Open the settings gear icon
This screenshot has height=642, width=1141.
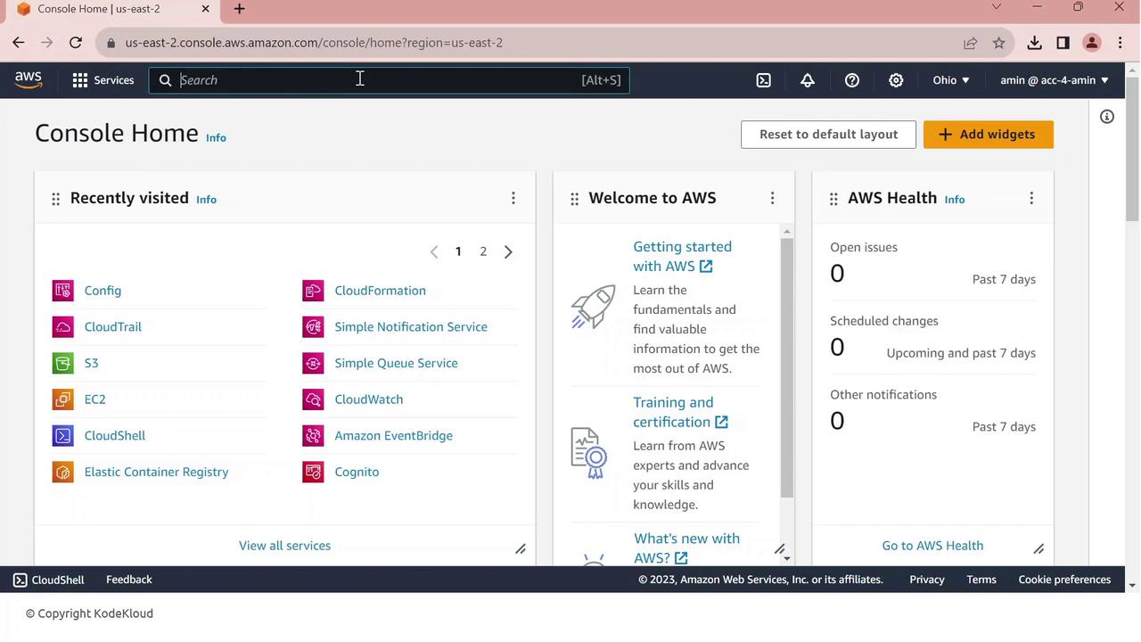click(x=896, y=80)
